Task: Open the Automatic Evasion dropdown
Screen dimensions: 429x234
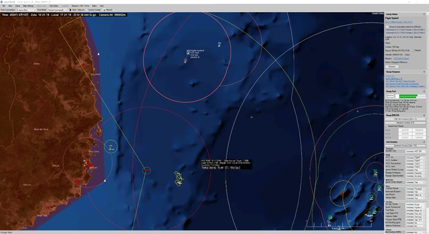Action: coord(415,191)
